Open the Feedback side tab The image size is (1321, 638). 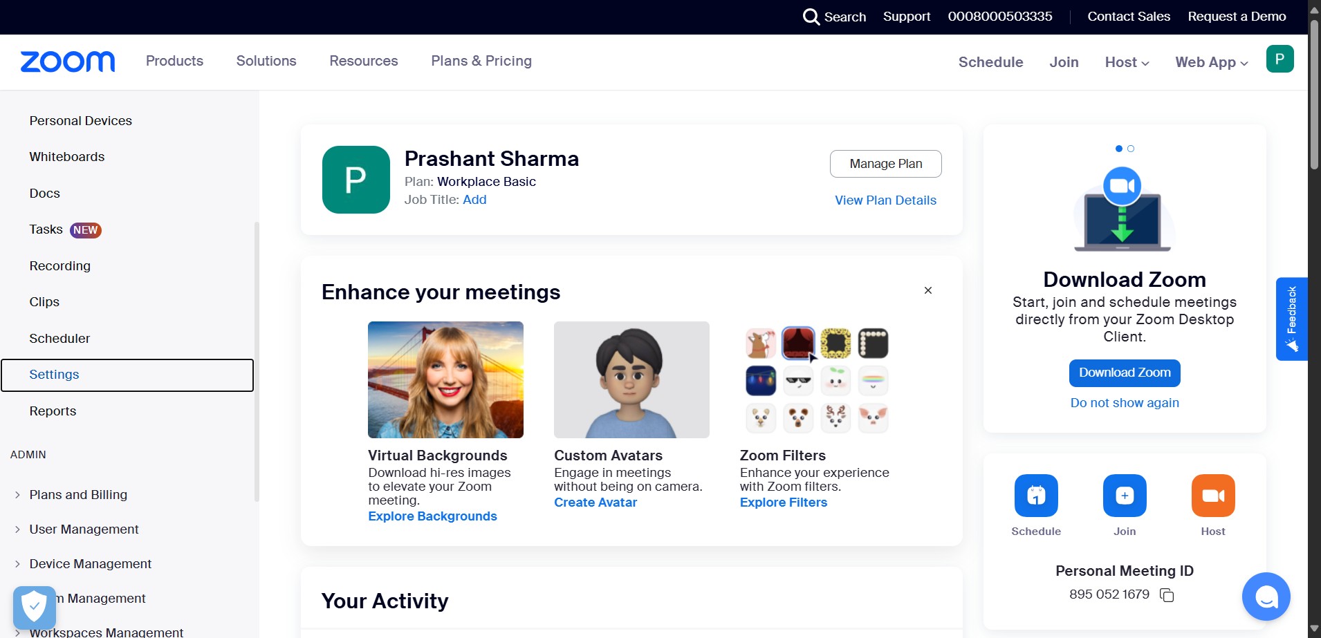[x=1291, y=319]
